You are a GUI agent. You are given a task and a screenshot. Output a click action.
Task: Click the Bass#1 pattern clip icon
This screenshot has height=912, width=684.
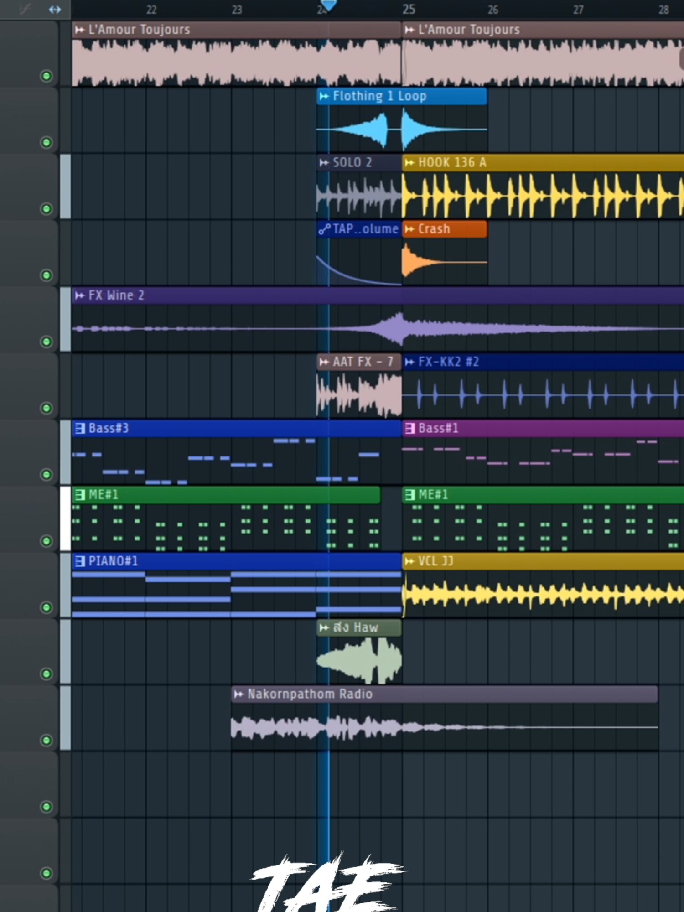coord(410,428)
